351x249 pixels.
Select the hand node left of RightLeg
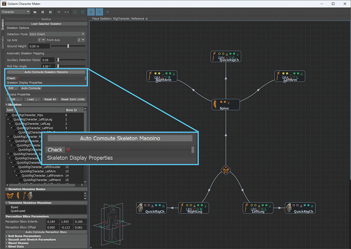tap(151, 208)
